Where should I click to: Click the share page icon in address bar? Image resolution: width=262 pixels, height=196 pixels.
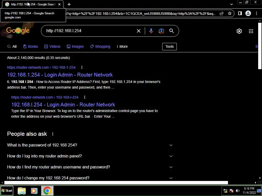point(222,14)
